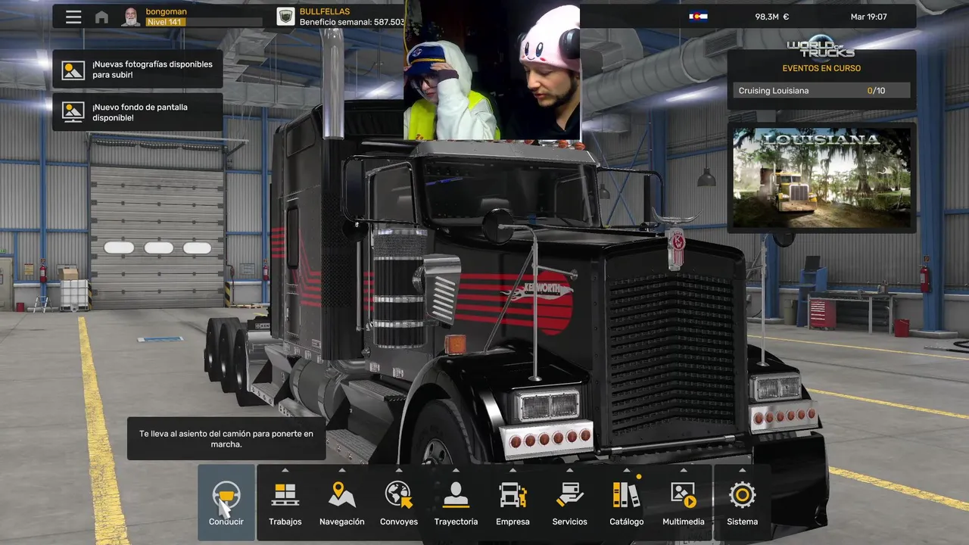
Task: Click the new photos notification image icon
Action: (x=73, y=70)
